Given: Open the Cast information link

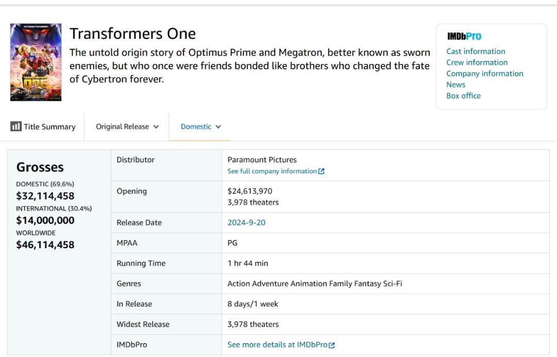Looking at the screenshot, I should click(476, 51).
